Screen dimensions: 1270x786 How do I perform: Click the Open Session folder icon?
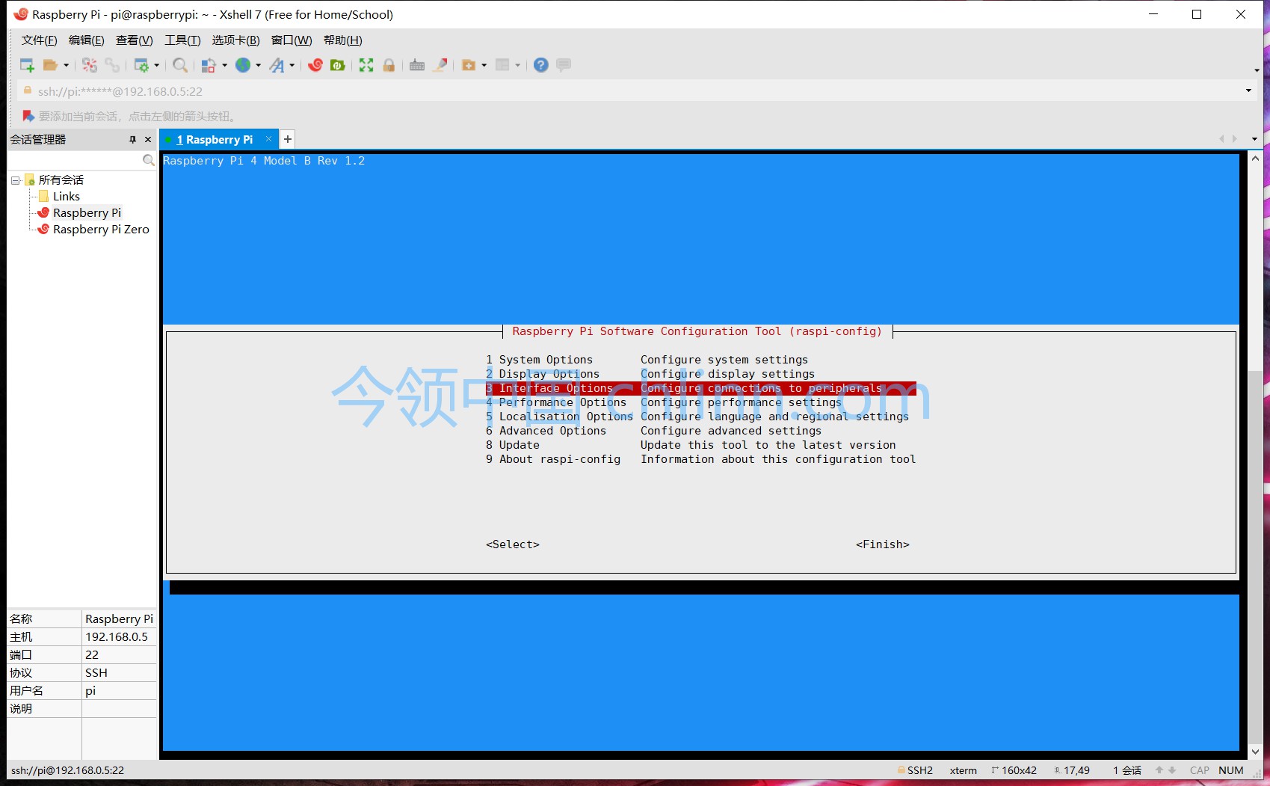click(x=50, y=65)
